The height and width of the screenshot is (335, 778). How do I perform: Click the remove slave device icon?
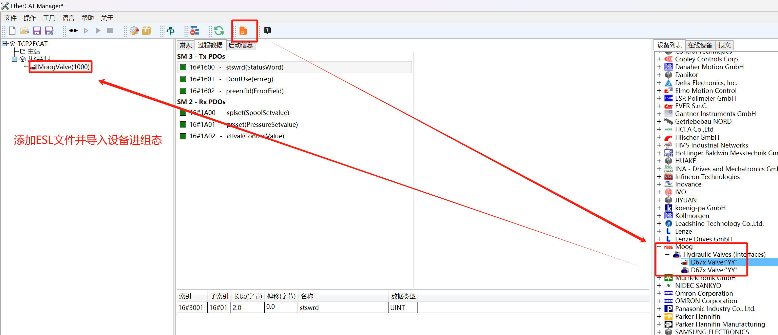(x=194, y=31)
